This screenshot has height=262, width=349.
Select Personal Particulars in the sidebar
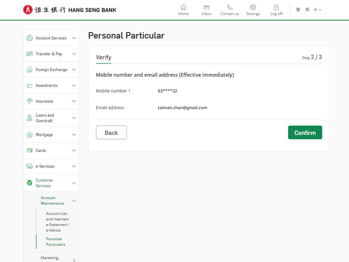tap(56, 242)
